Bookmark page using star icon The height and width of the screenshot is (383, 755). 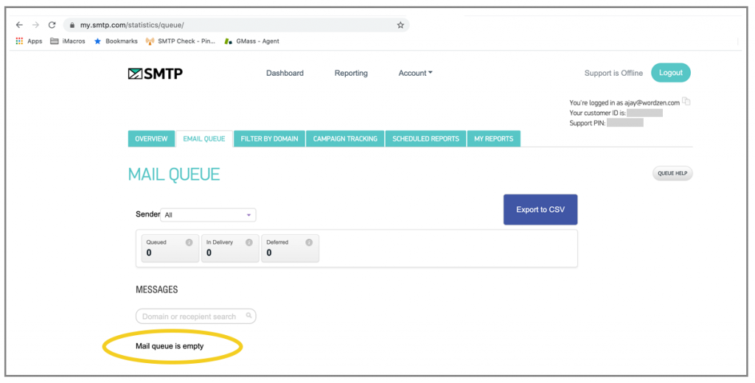400,25
